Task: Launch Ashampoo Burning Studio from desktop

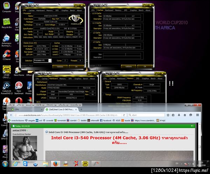Action: click(x=7, y=40)
